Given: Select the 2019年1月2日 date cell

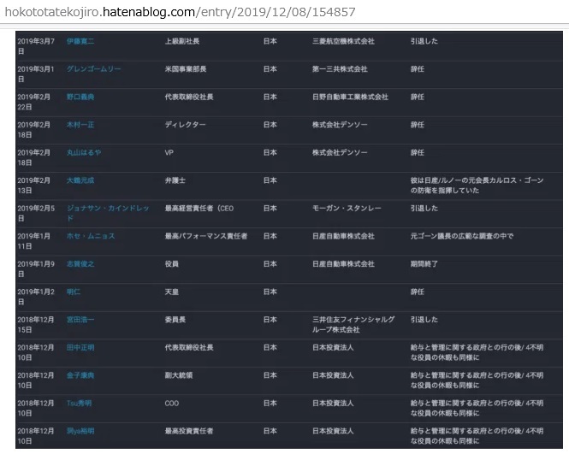Looking at the screenshot, I should 36,297.
